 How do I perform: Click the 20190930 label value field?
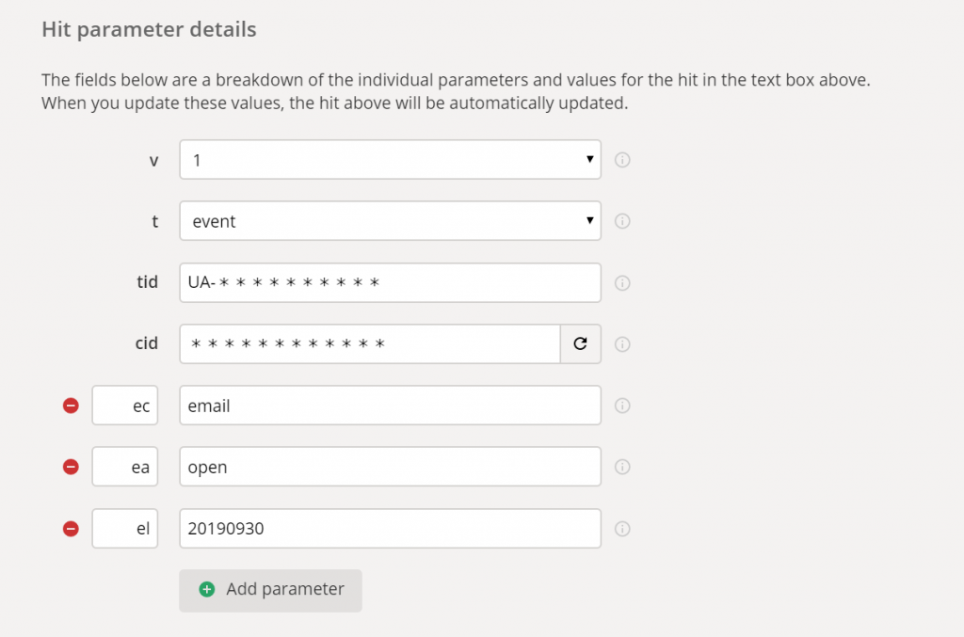pos(390,528)
